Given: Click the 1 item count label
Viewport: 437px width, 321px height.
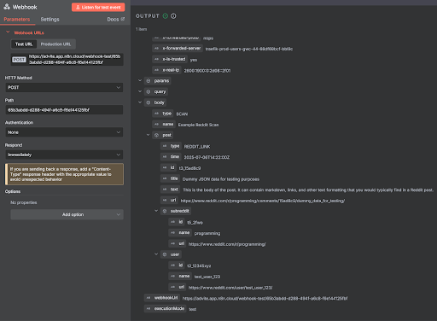Looking at the screenshot, I should [x=142, y=29].
